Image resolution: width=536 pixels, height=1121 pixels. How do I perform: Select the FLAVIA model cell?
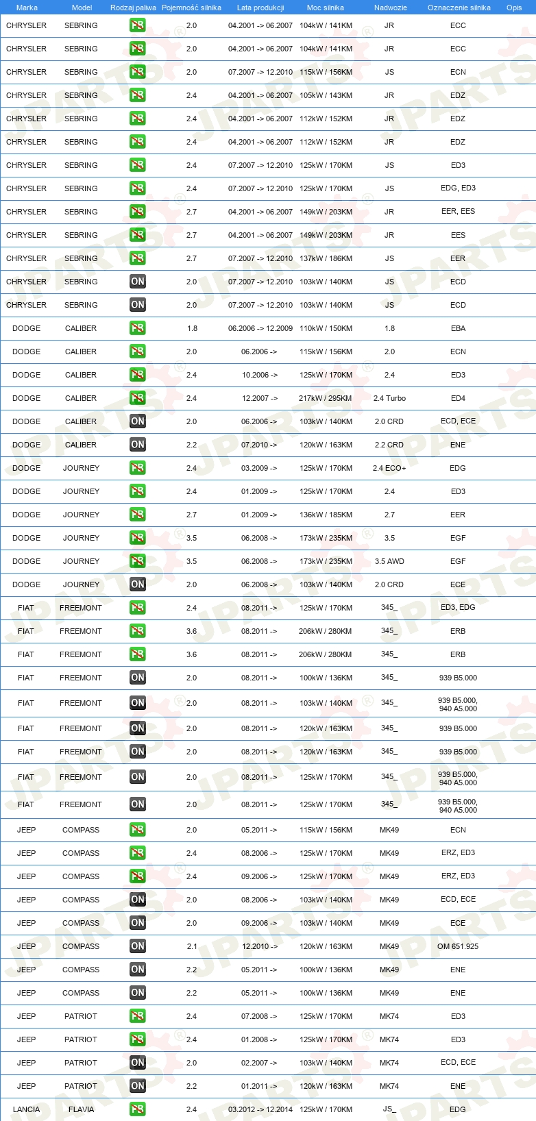pos(81,1109)
